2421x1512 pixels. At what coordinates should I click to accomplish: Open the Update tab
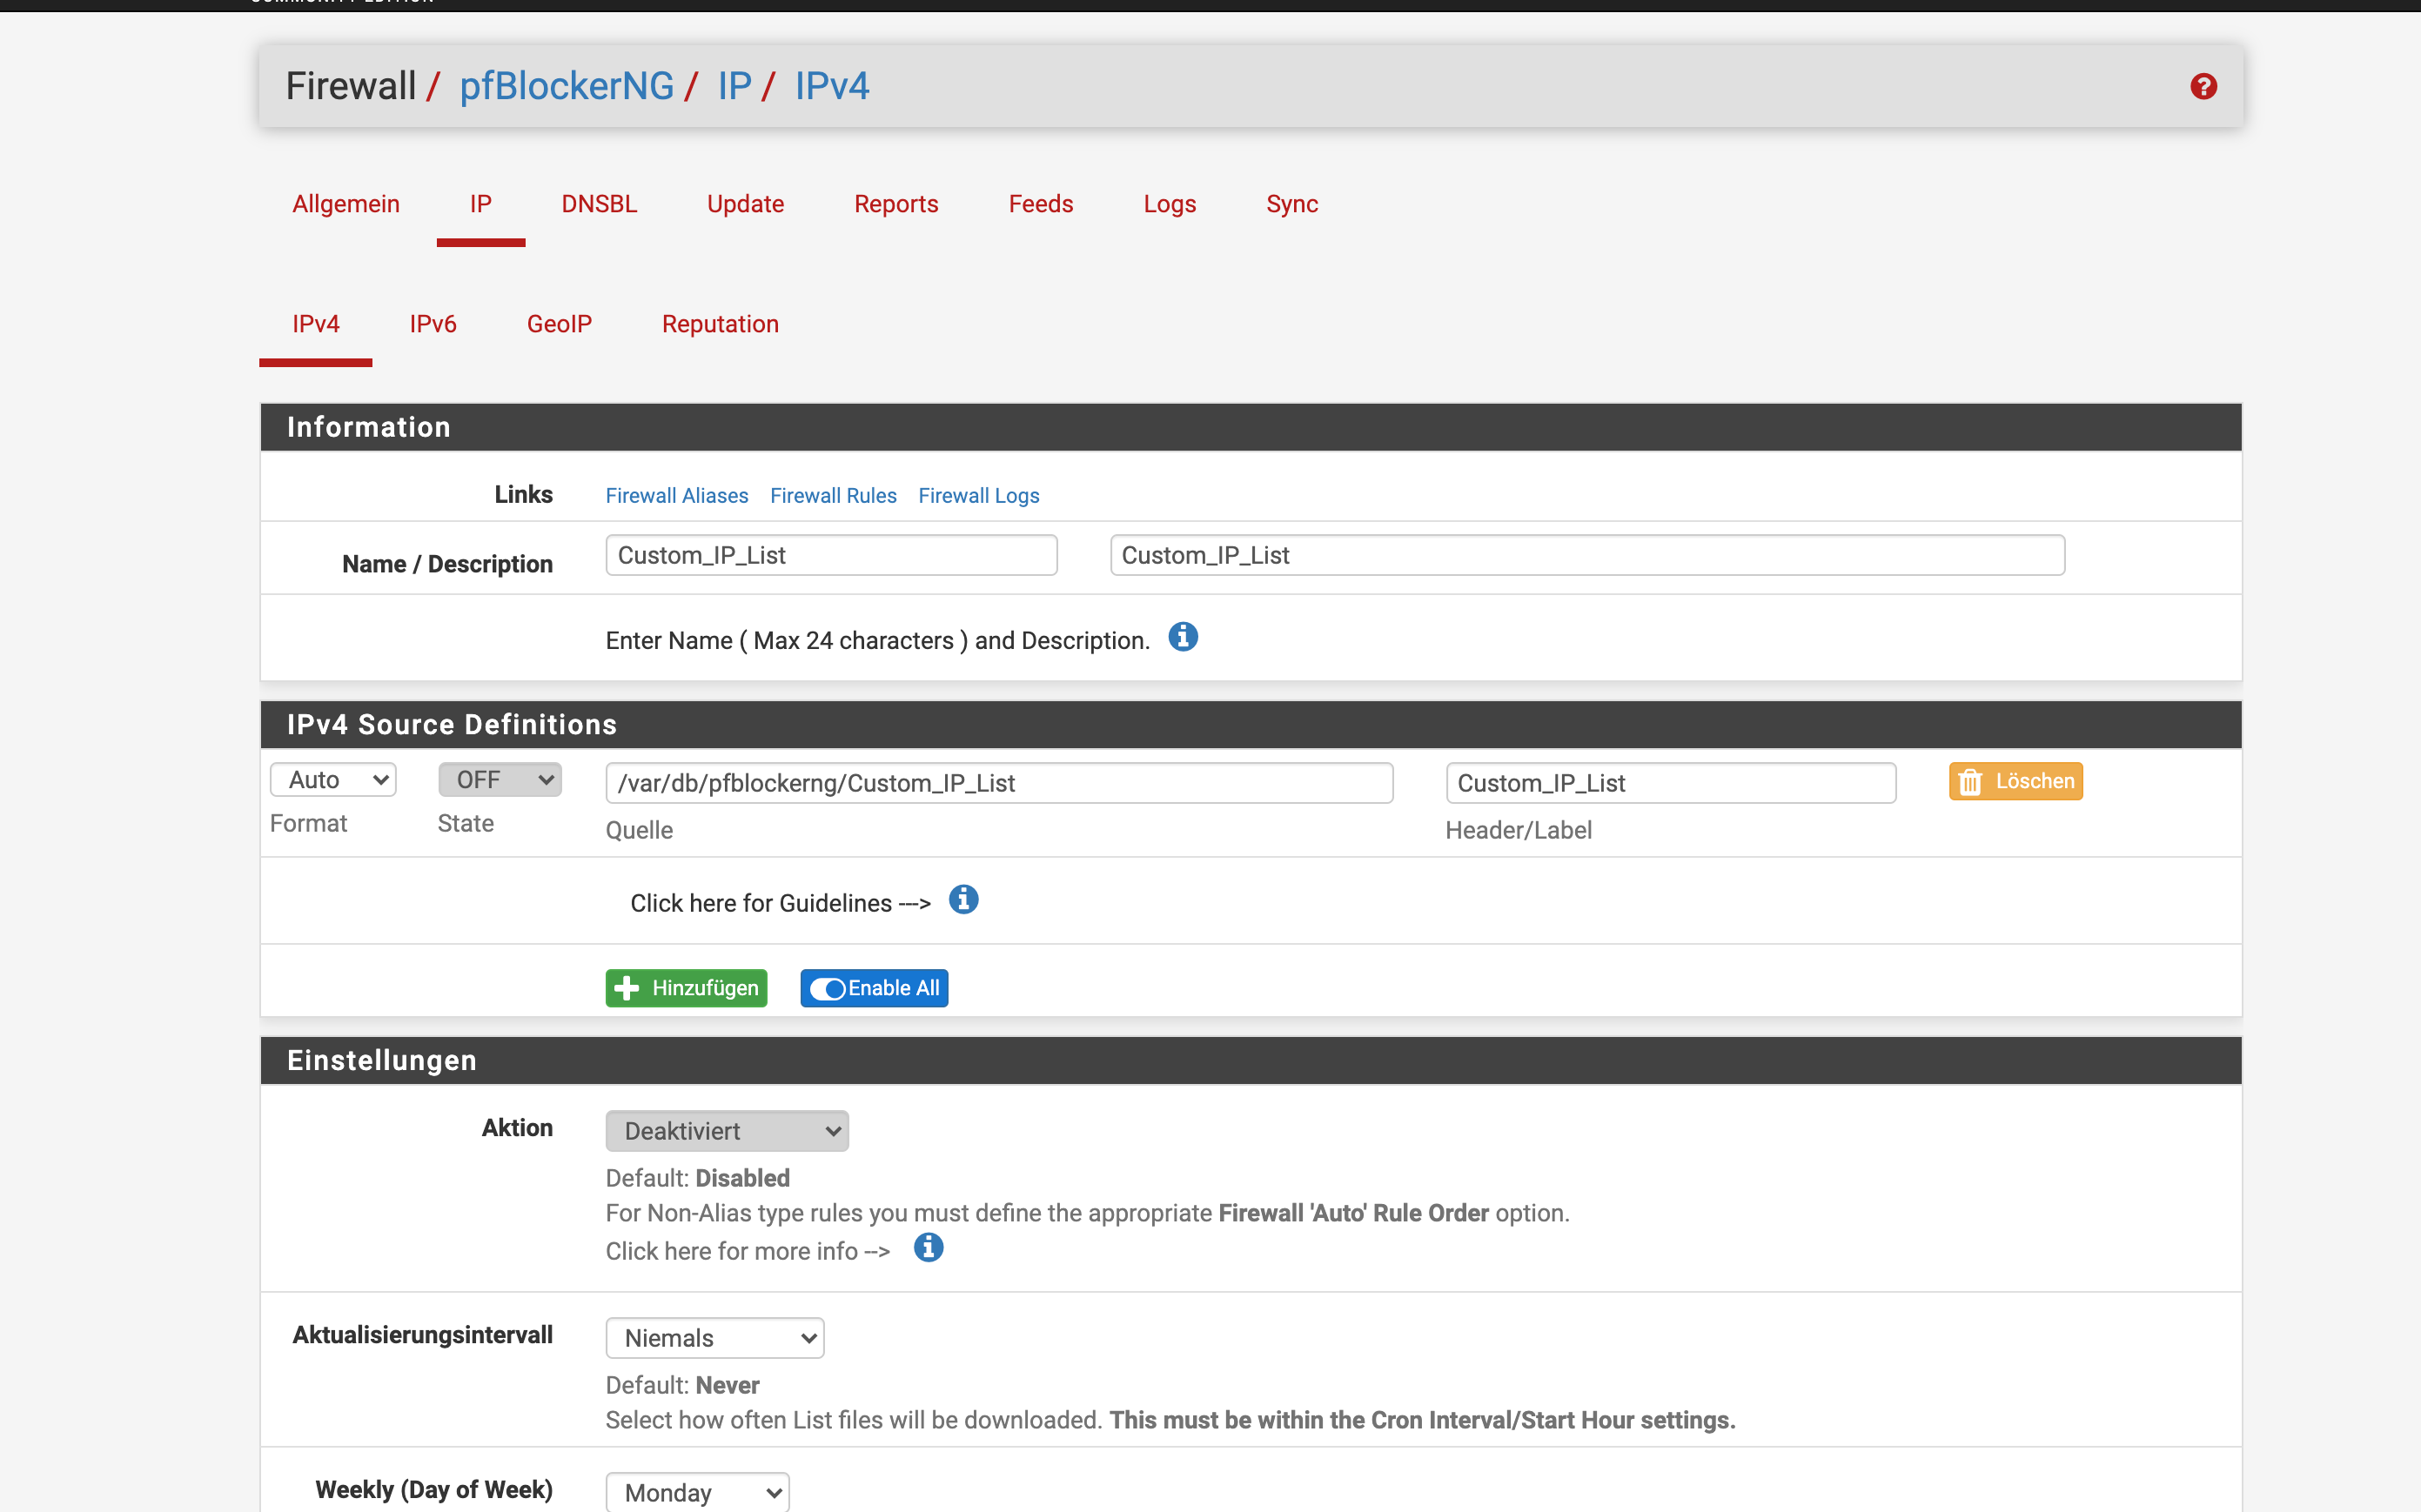[745, 204]
